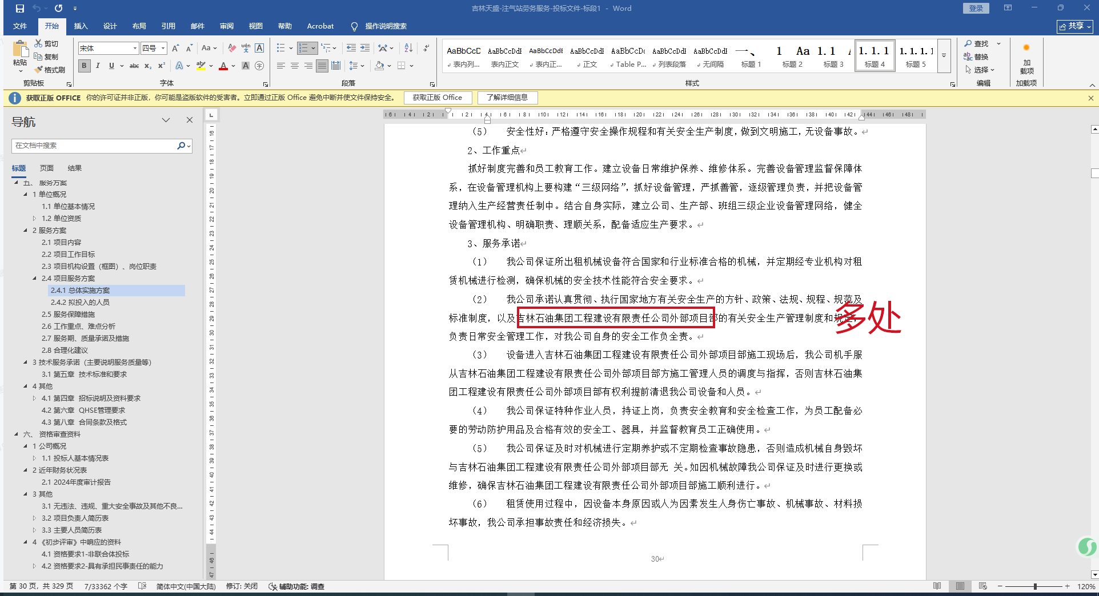Apply the red font color swatch
Viewport: 1099px width, 596px height.
pyautogui.click(x=223, y=66)
